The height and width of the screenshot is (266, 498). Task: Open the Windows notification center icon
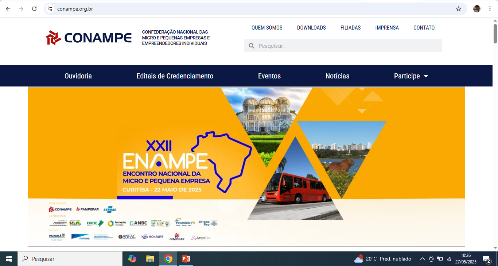tap(487, 259)
